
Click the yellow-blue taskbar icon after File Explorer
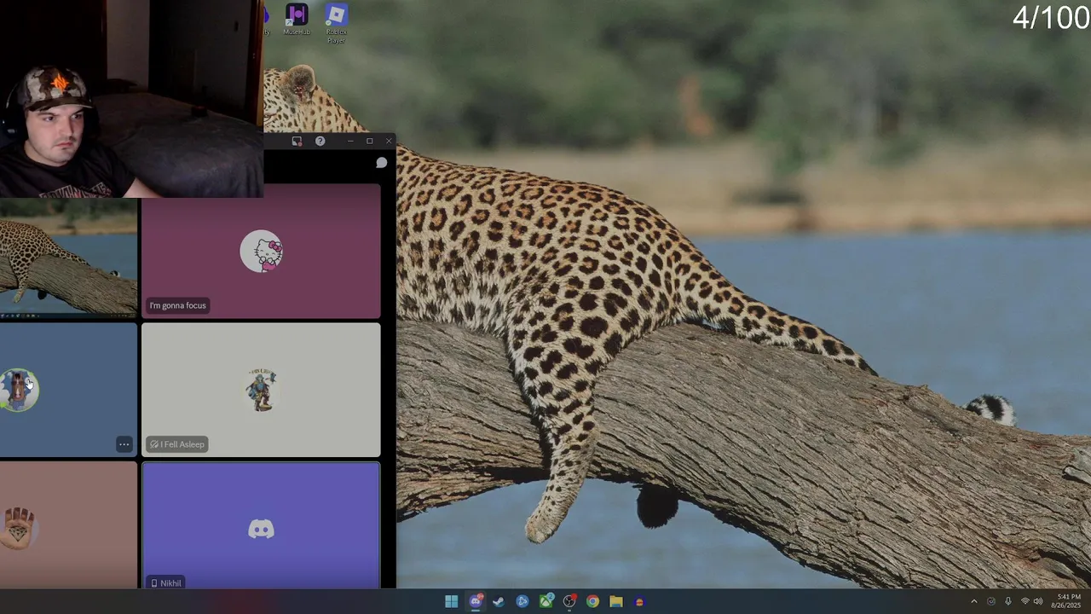pyautogui.click(x=639, y=601)
